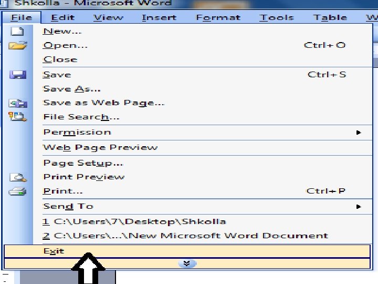Image resolution: width=378 pixels, height=284 pixels.
Task: Click the Ctrl+P shortcut text
Action: 325,191
